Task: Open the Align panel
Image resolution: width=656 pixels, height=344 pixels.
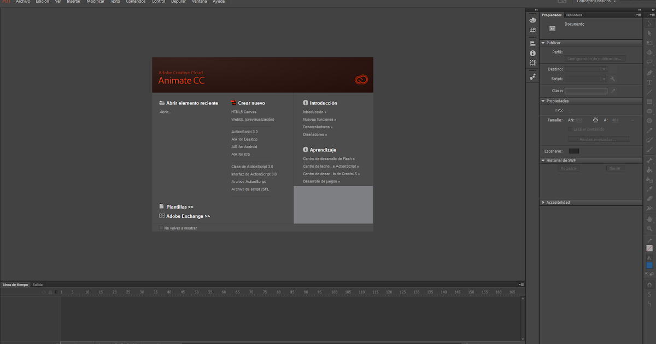Action: (x=532, y=43)
